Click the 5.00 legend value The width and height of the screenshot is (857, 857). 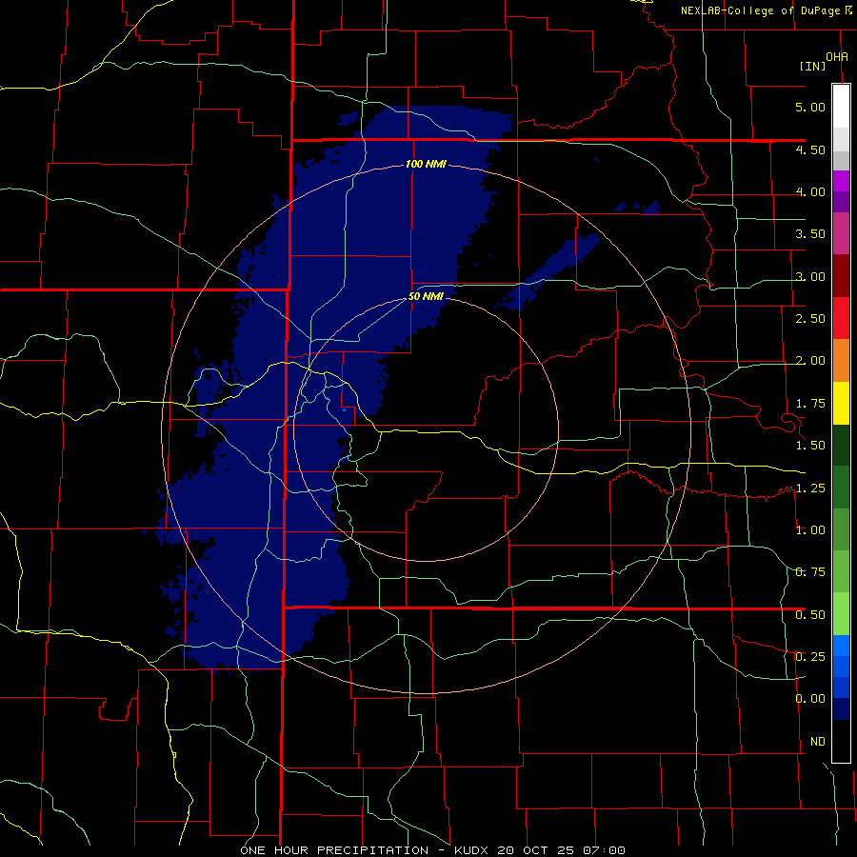[810, 107]
